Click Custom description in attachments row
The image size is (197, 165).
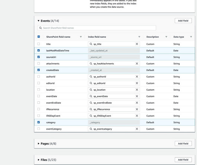150,64
